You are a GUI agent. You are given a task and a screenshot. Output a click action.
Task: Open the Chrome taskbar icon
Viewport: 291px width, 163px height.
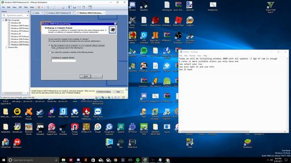[x=115, y=160]
